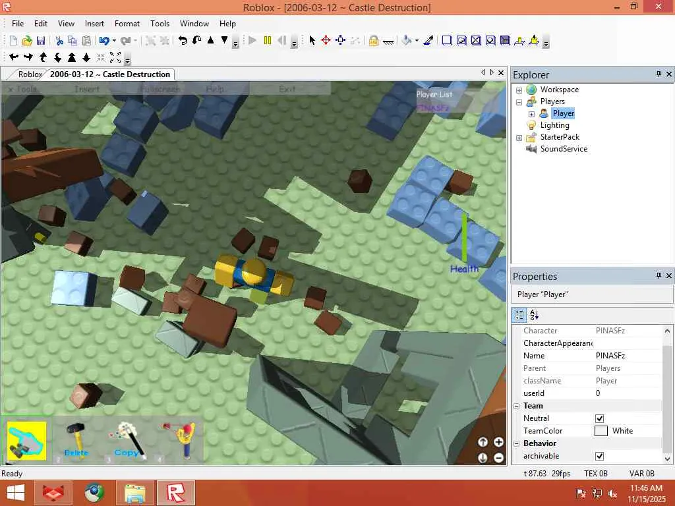Select the Delete hammer game tool

tap(76, 441)
